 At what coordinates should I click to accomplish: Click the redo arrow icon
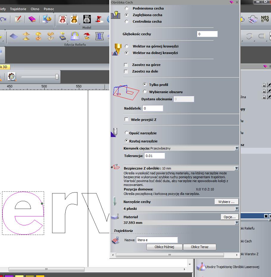pos(3,19)
